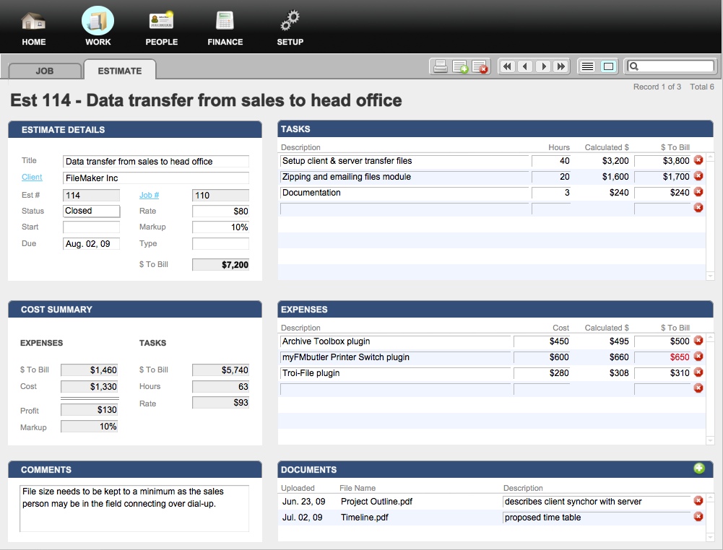Switch to the Job tab
Screen dimensions: 723x550
tap(45, 71)
